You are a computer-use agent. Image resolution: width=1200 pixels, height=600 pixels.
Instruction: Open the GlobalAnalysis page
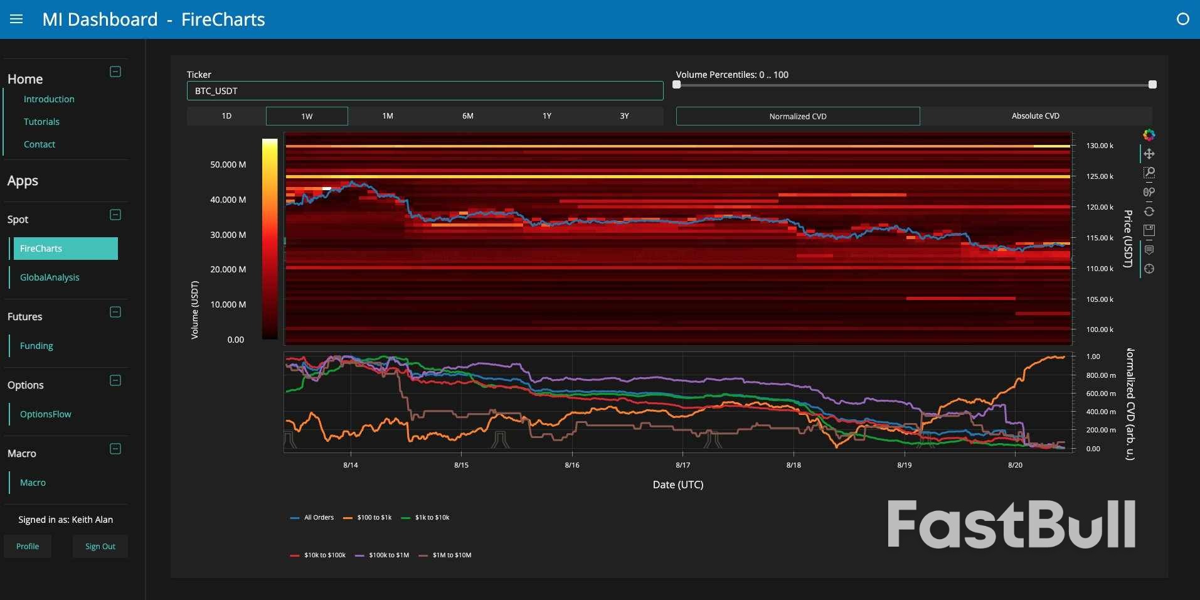[50, 277]
